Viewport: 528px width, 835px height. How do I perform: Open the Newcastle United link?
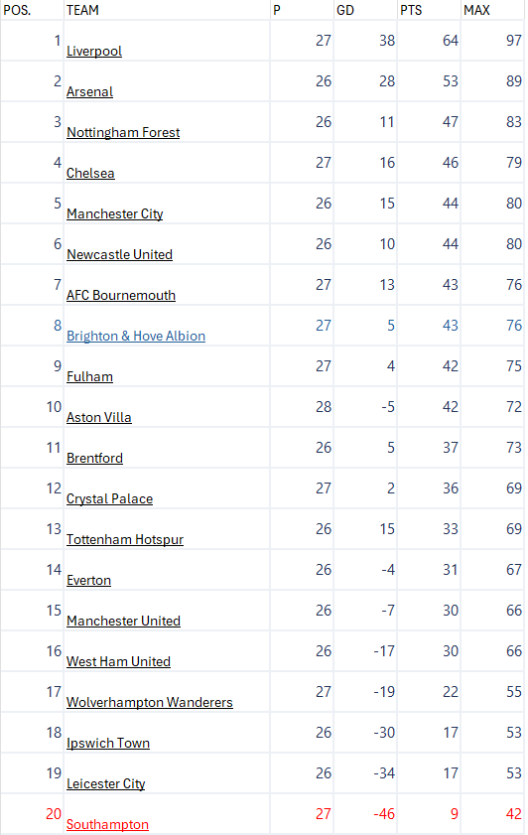119,254
